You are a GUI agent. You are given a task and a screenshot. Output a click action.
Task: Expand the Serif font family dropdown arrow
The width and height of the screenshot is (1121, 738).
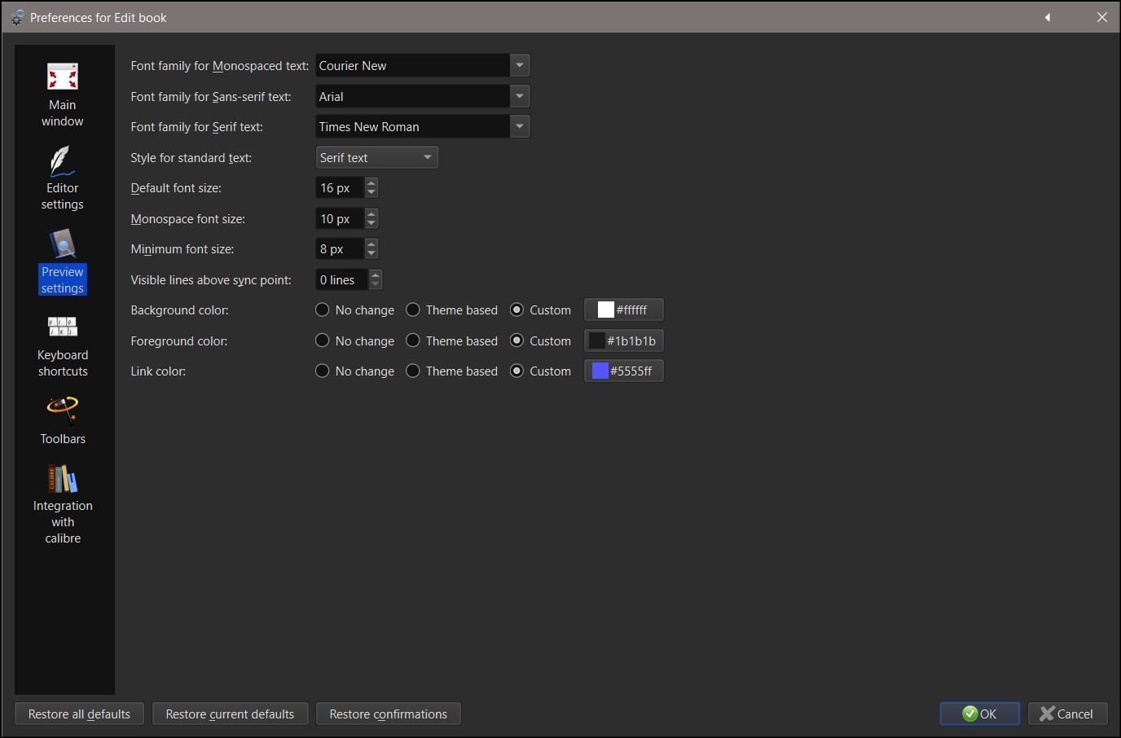[x=520, y=126]
